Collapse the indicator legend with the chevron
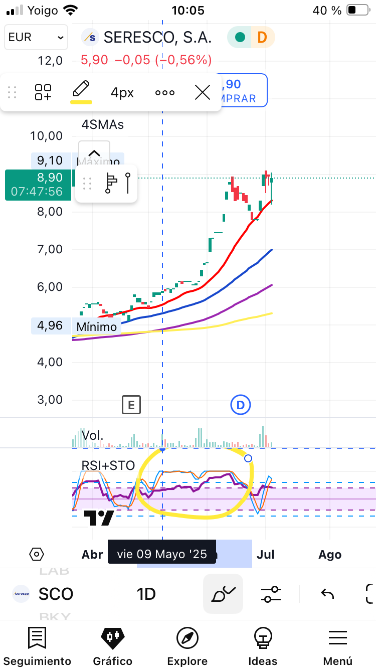The image size is (376, 669). 94,153
